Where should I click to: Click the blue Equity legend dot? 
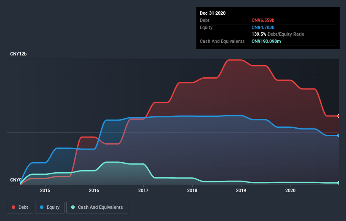pos(42,207)
